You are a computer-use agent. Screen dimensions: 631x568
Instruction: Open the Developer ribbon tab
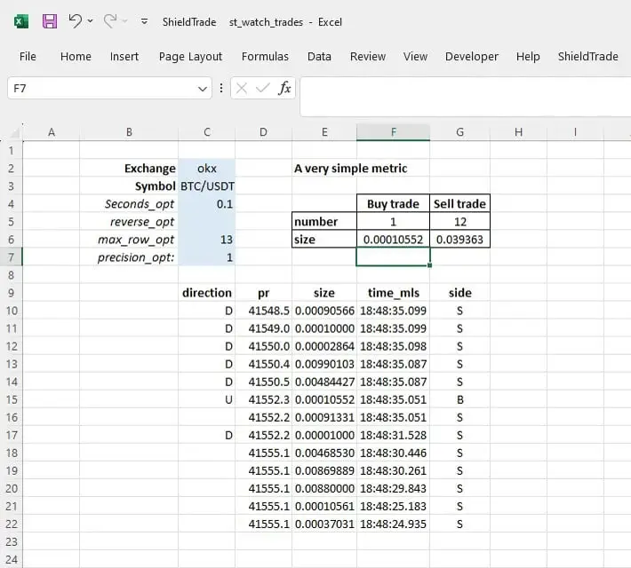(471, 56)
